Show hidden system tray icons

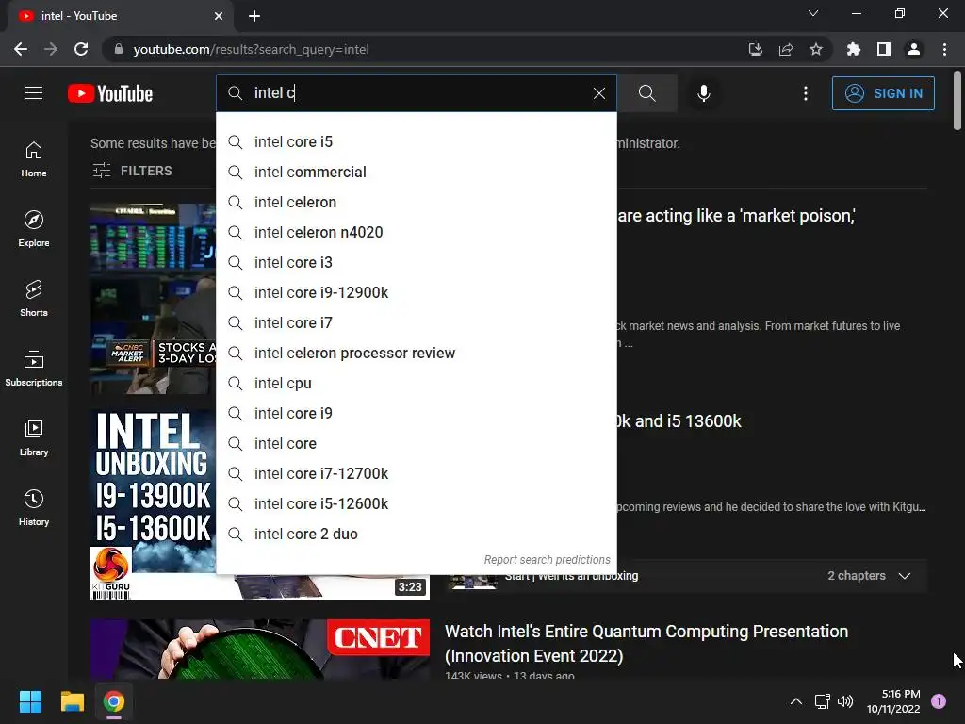pos(795,701)
